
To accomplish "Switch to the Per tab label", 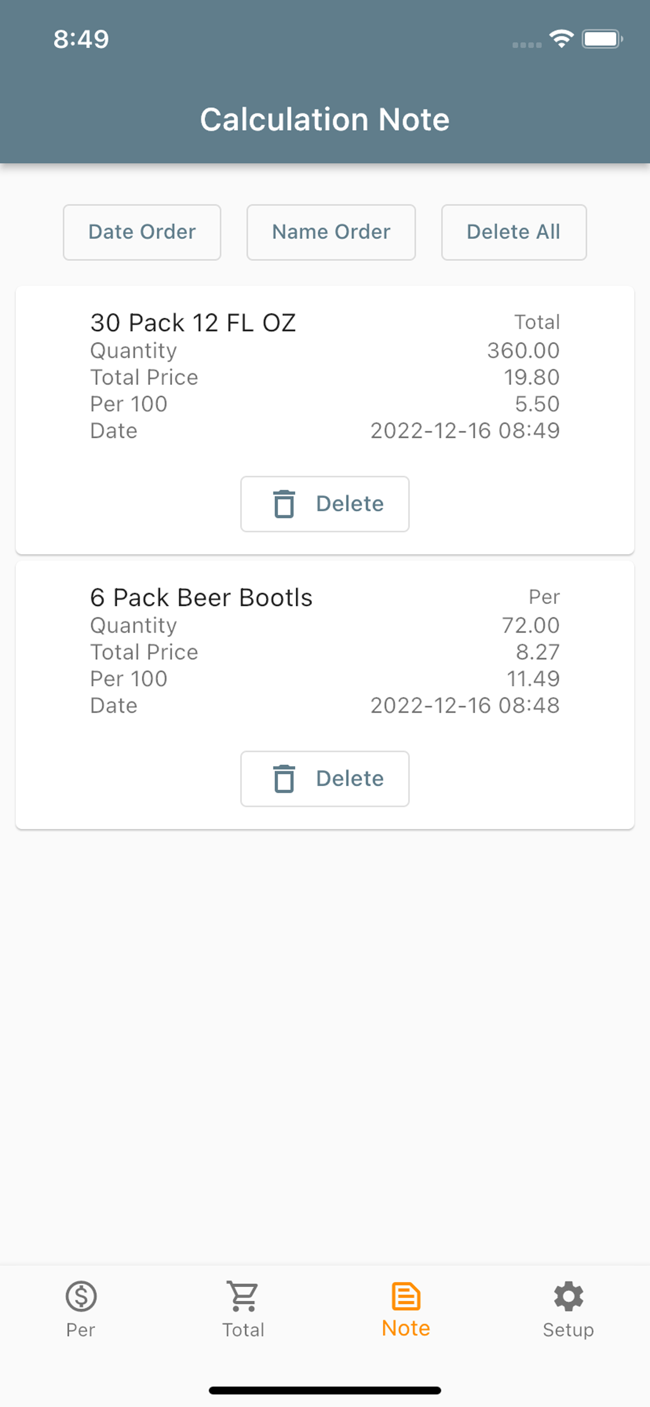I will pos(81,1330).
